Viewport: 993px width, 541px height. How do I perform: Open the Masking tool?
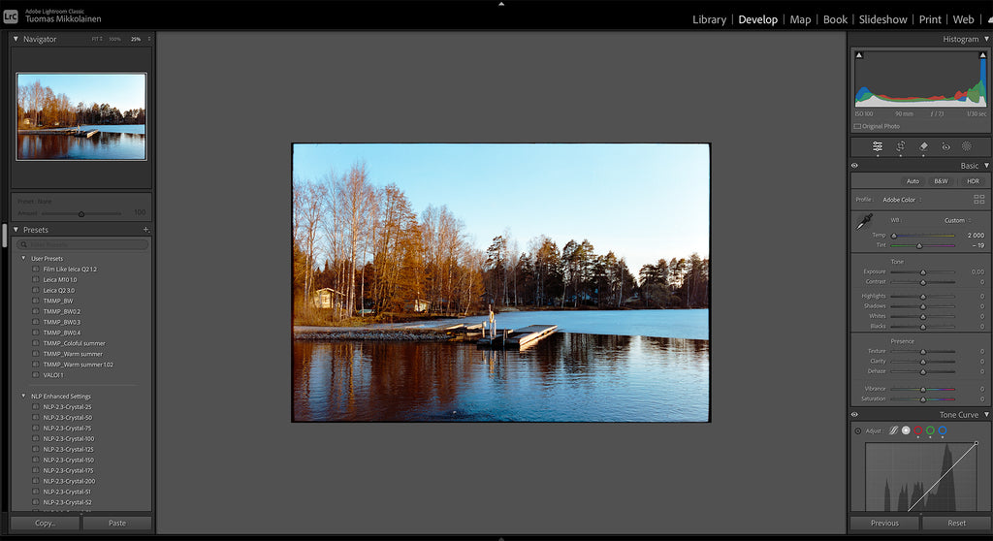click(967, 146)
